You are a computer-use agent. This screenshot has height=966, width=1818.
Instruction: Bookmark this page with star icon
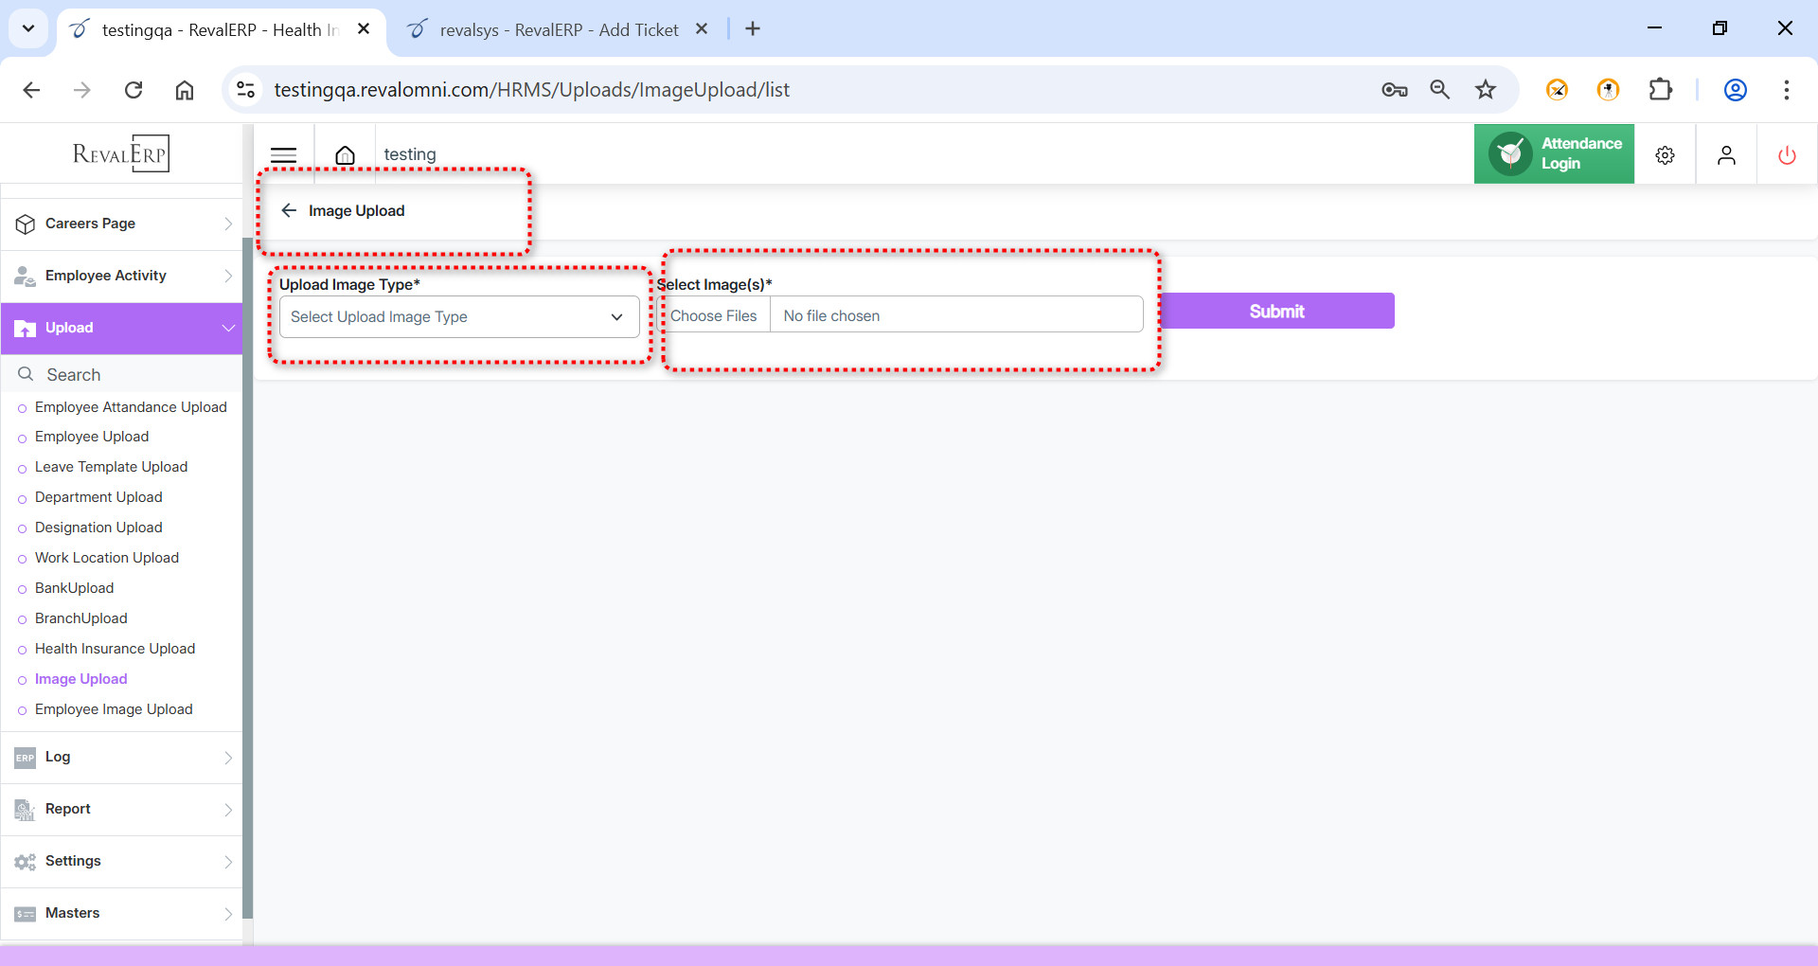1485,90
